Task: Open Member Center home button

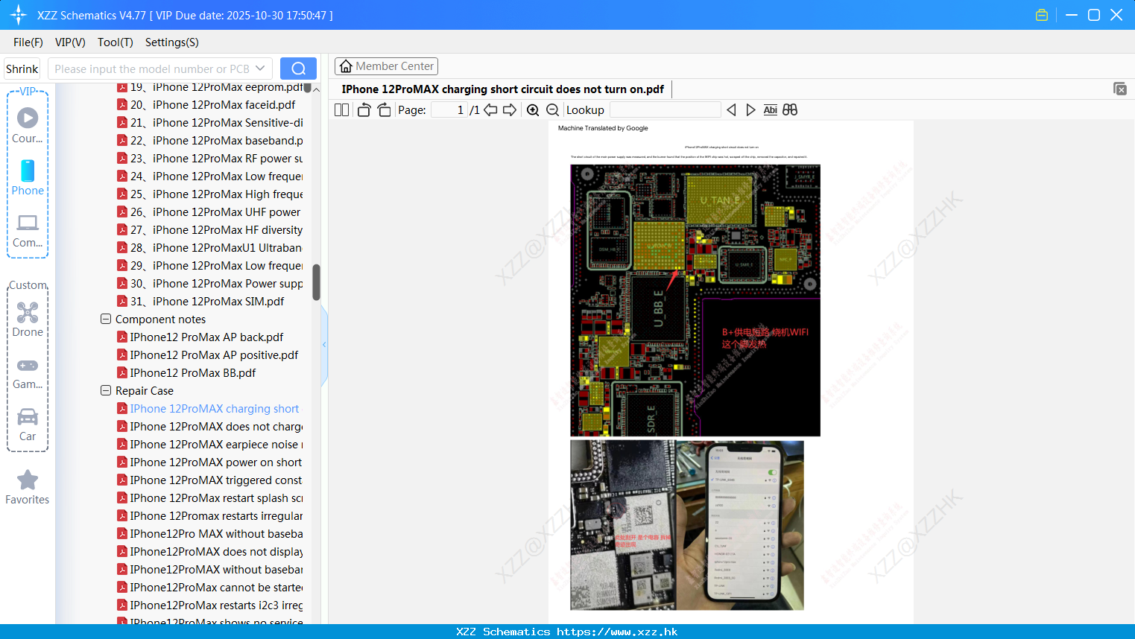Action: (386, 66)
